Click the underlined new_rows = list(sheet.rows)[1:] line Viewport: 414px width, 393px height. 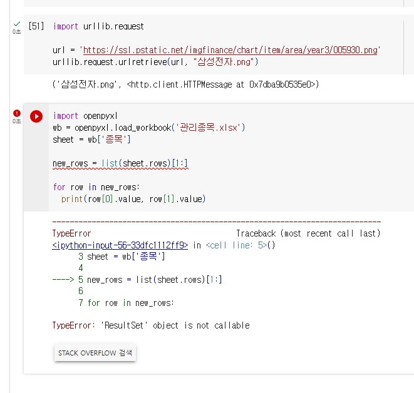[x=120, y=163]
